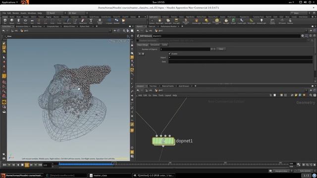Select the Sphere shelf tool
Screen dimensions: 317x178
pyautogui.click(x=12, y=21)
